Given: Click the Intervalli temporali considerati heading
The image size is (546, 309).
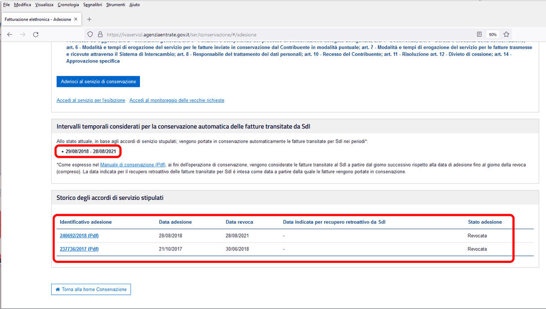Looking at the screenshot, I should click(x=183, y=126).
